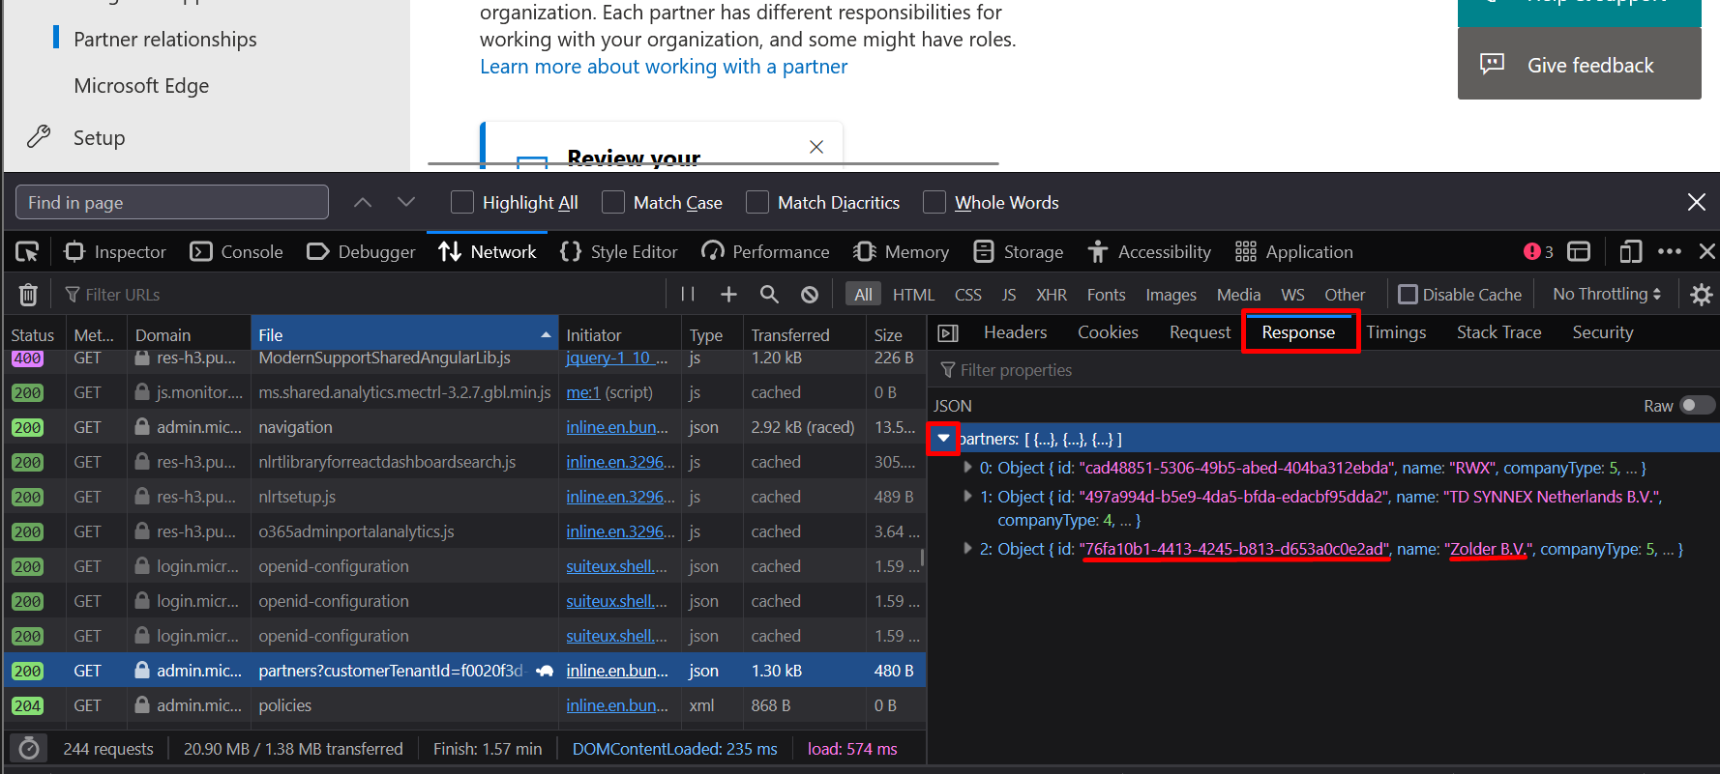Click Filter properties field
The image size is (1720, 774).
point(1323,370)
